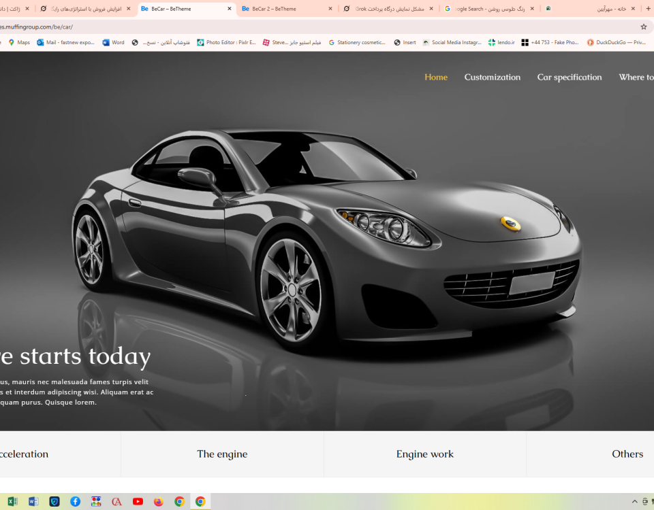
Task: Launch Word from the taskbar
Action: [x=33, y=501]
